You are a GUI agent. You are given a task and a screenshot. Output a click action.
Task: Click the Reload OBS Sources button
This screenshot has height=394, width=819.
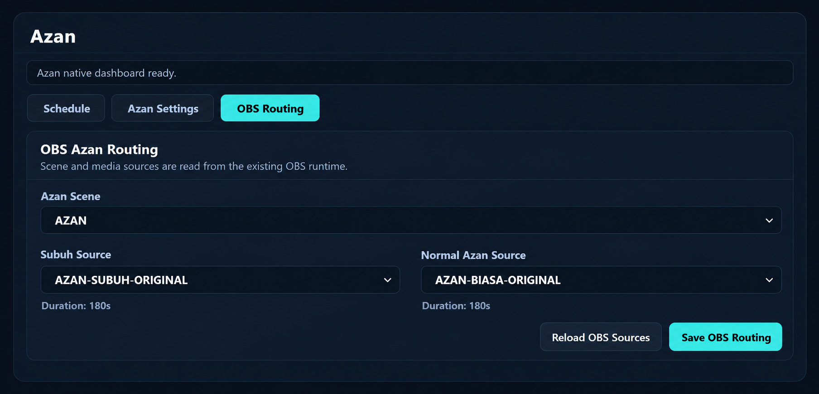(x=601, y=337)
